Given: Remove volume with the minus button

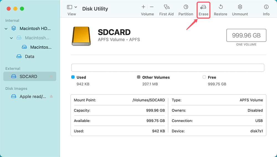Looking at the screenshot, I should 152,7.
